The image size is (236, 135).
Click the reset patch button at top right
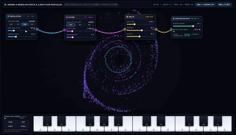pyautogui.click(x=224, y=5)
